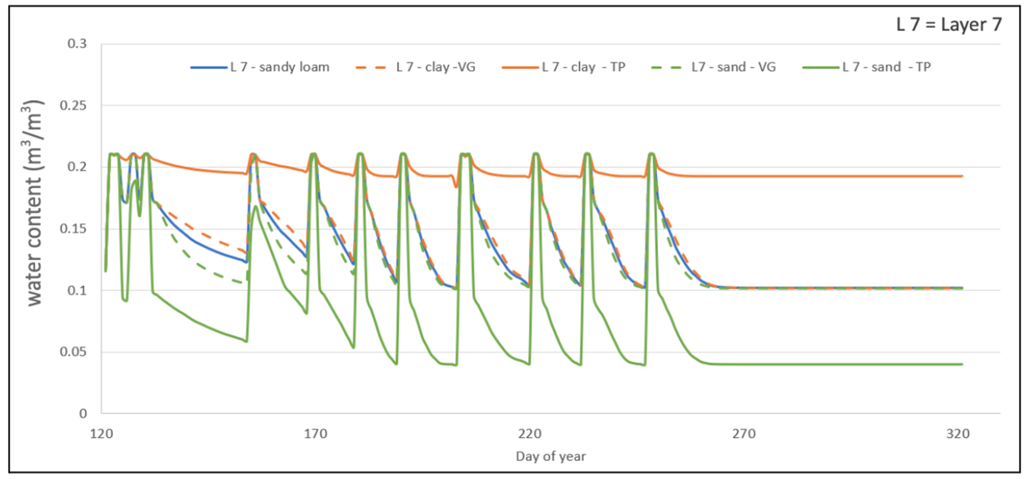Click the blue sandy loam legend line

[209, 67]
